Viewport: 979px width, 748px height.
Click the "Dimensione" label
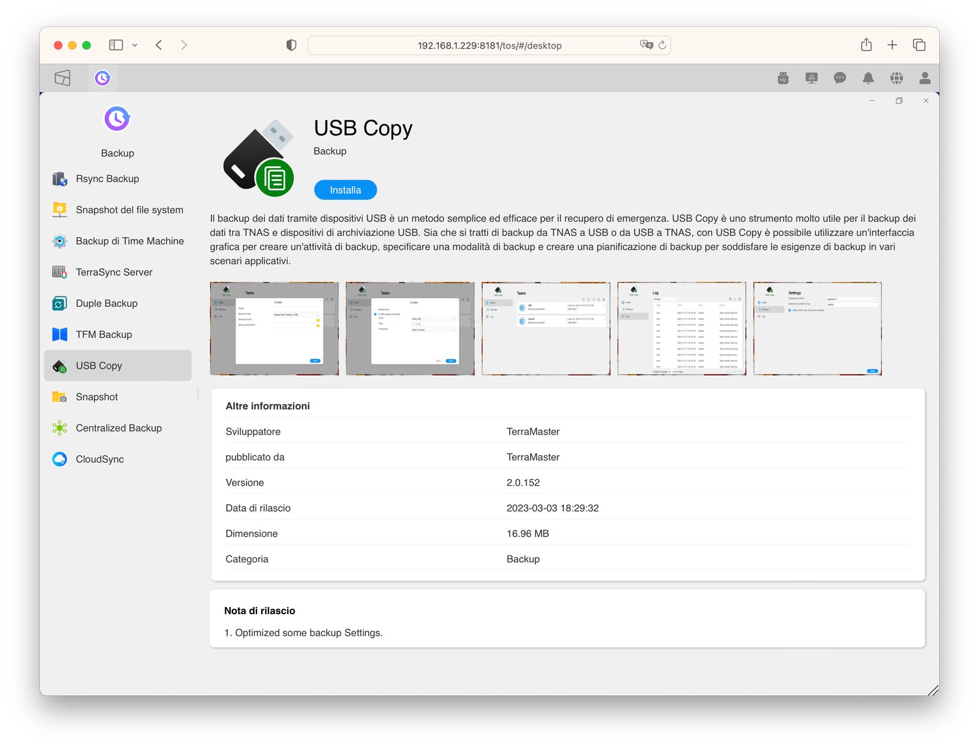[251, 533]
